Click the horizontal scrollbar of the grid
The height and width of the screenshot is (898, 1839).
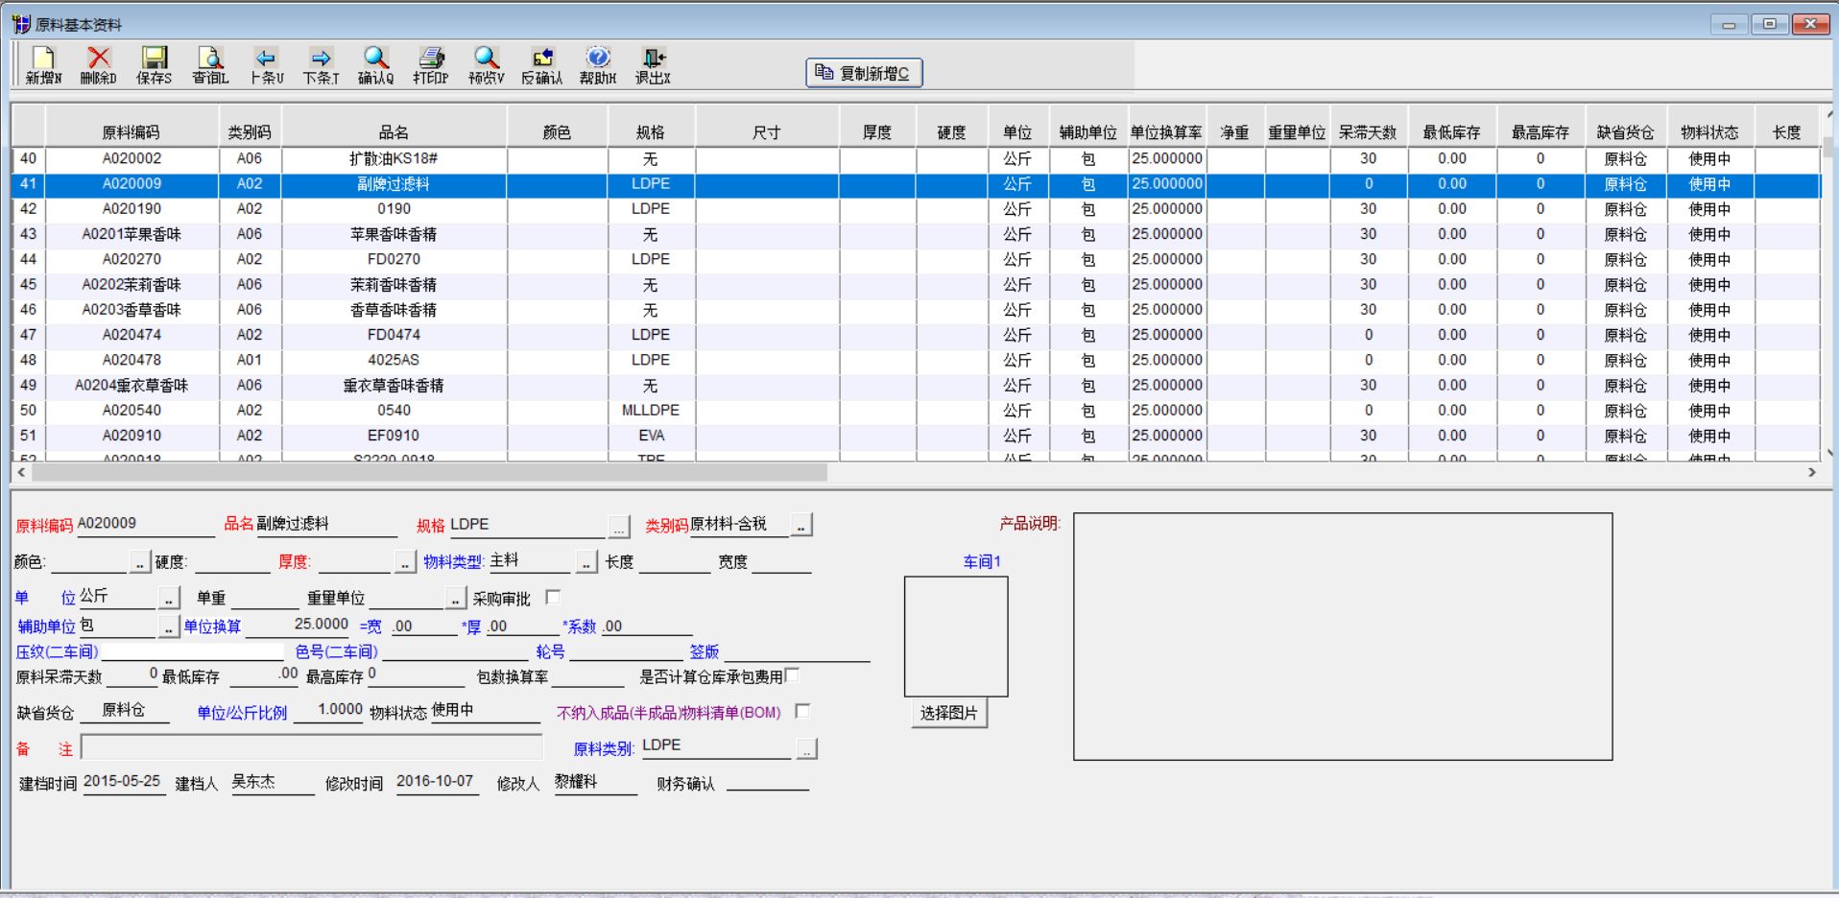(430, 472)
